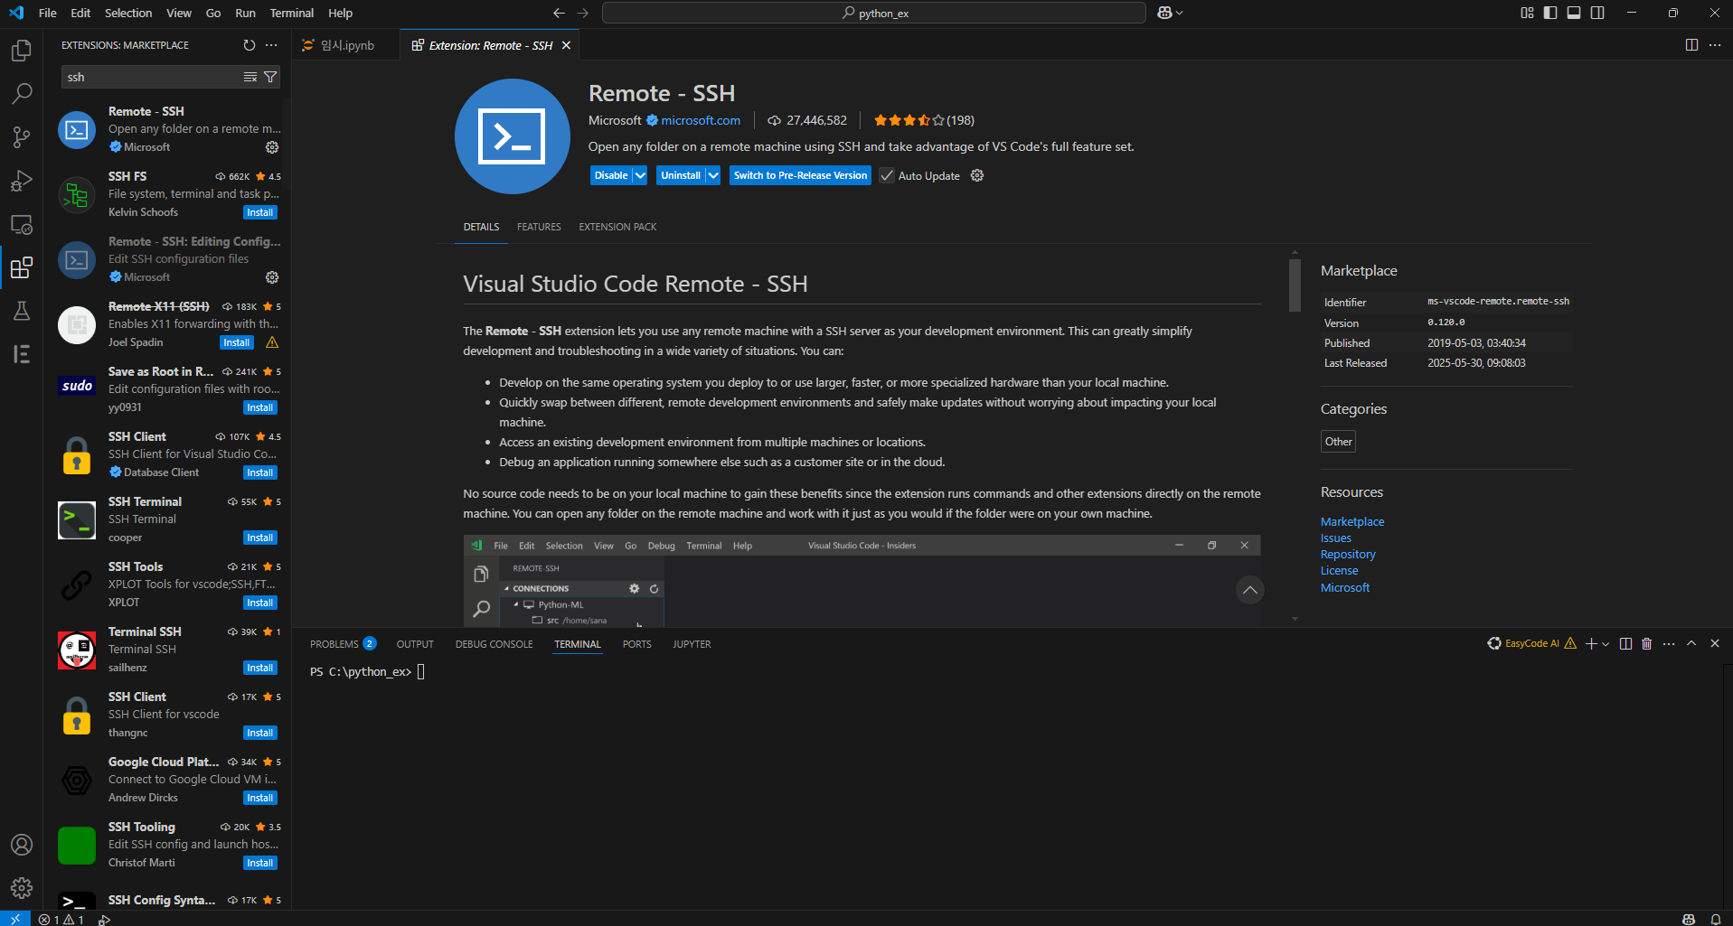Open settings gear beside Auto Update
This screenshot has width=1733, height=926.
(x=977, y=175)
